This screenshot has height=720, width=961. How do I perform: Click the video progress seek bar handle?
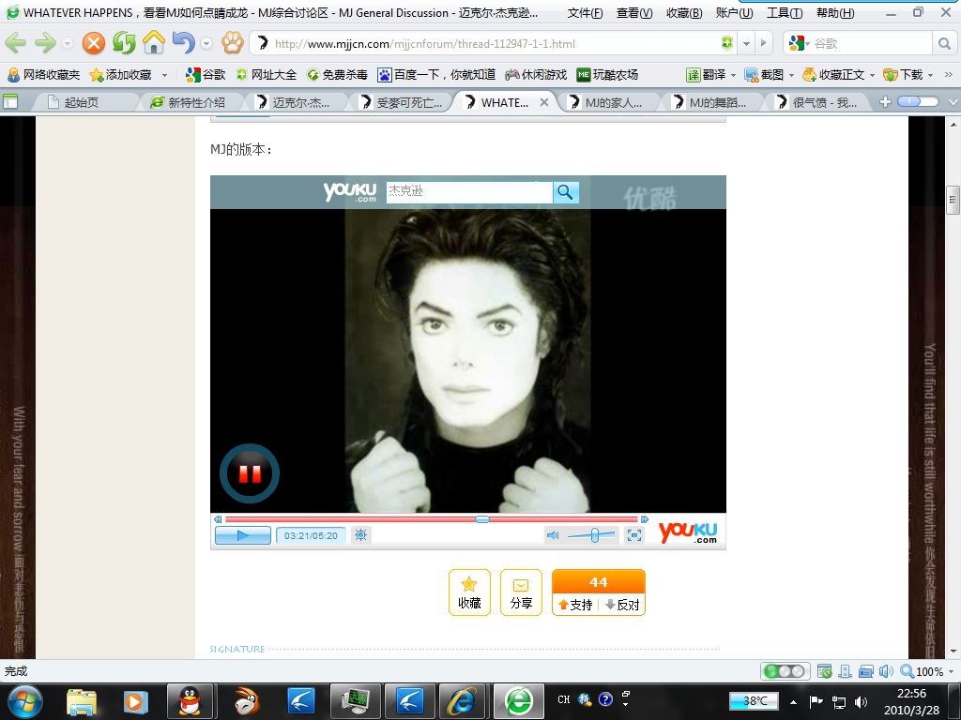[x=481, y=518]
